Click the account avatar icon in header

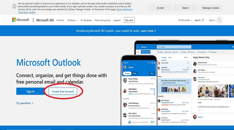pyautogui.click(x=219, y=20)
